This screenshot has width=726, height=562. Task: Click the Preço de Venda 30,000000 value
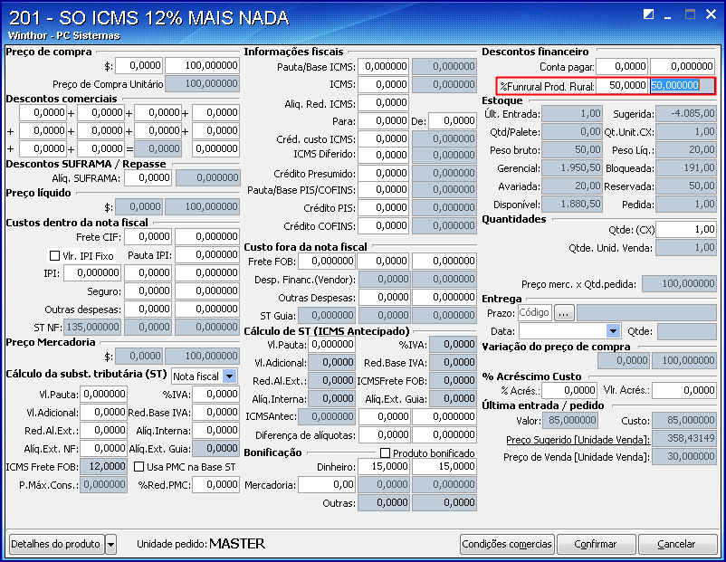pos(684,457)
